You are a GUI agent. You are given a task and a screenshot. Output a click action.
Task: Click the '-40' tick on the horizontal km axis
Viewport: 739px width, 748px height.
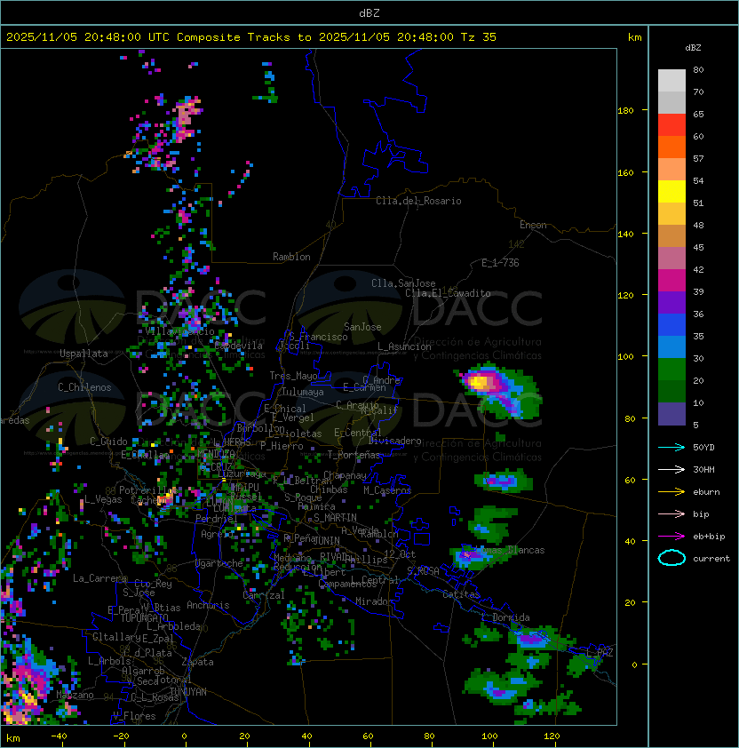tap(59, 736)
